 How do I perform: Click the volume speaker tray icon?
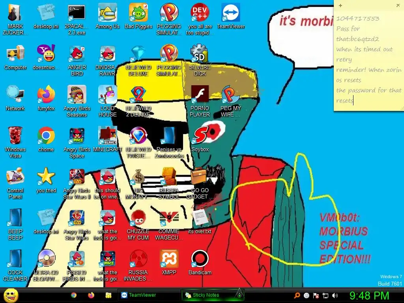click(335, 296)
